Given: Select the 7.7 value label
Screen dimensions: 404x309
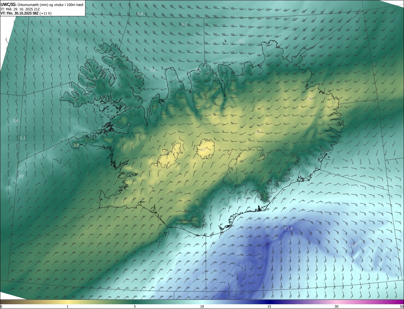Looking at the screenshot, I should point(21,177).
